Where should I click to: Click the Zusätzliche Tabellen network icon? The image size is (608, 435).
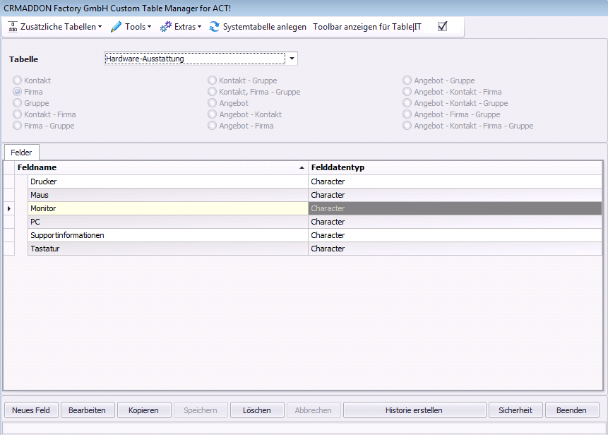pyautogui.click(x=13, y=27)
